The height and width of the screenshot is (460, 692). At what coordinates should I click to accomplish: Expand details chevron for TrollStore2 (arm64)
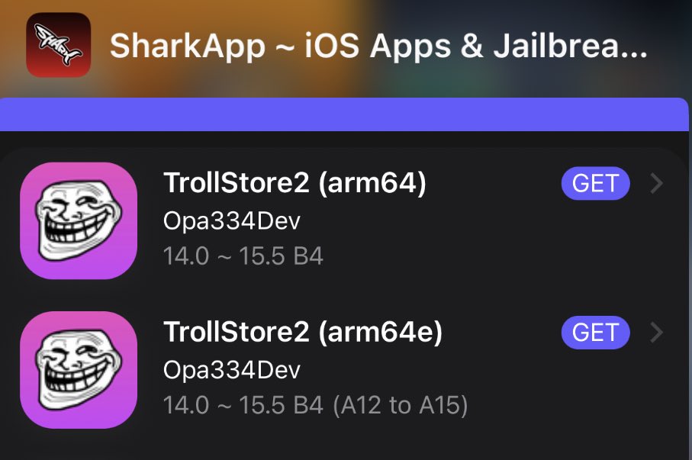[657, 183]
